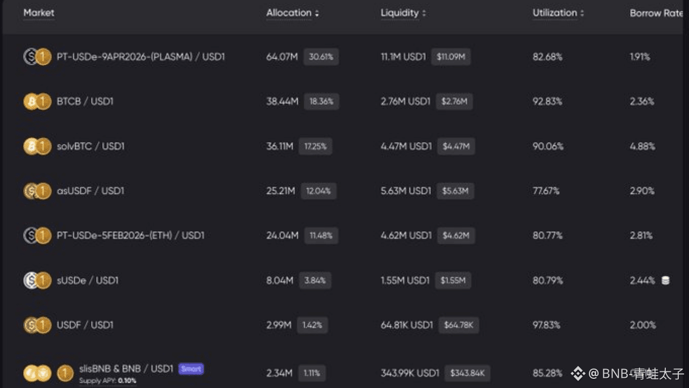Screen dimensions: 689x388
Task: Click the sUSDe / USD1 token pair icon
Action: [37, 280]
